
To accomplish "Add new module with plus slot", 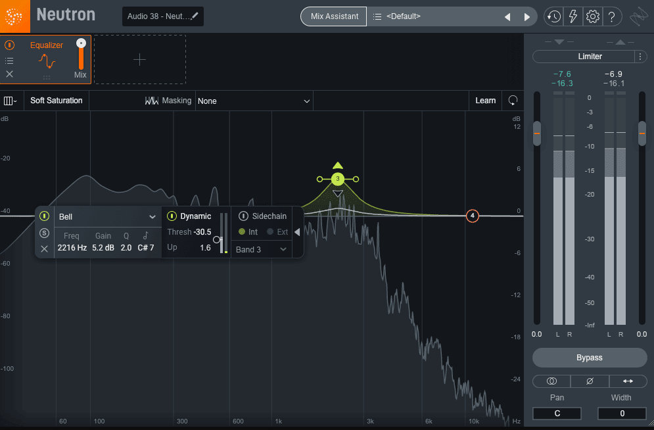I will pos(140,60).
